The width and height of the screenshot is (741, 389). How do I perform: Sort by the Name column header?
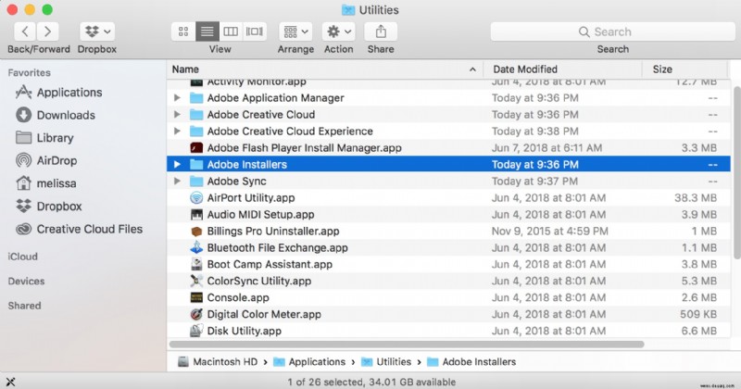(x=325, y=69)
